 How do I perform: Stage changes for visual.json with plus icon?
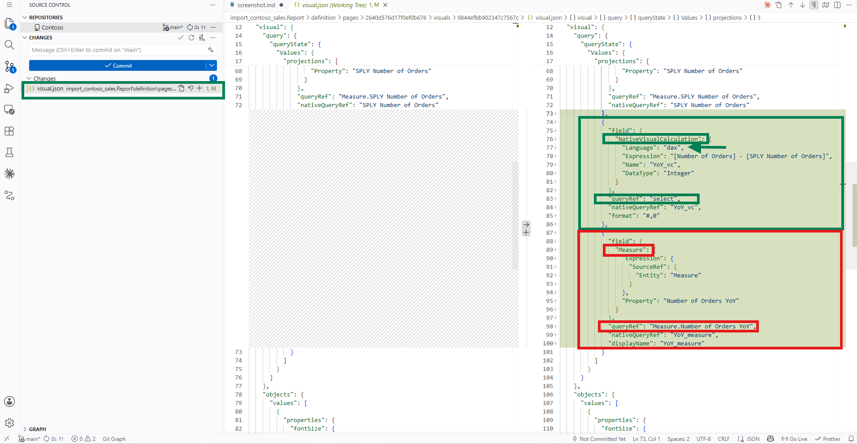pos(199,88)
